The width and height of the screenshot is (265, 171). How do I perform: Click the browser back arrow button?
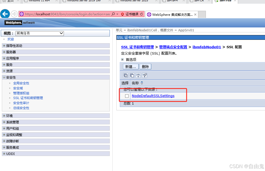point(5,14)
